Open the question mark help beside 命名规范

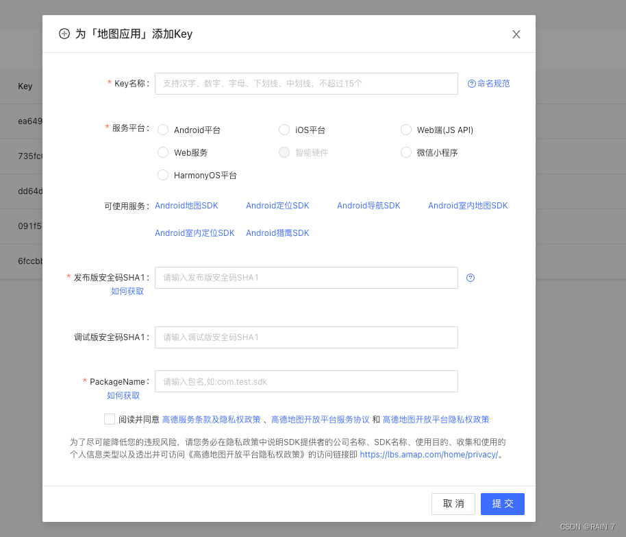click(x=471, y=83)
